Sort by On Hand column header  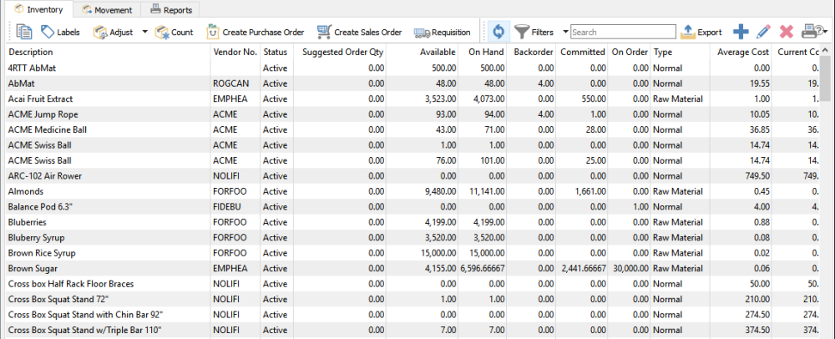point(483,52)
